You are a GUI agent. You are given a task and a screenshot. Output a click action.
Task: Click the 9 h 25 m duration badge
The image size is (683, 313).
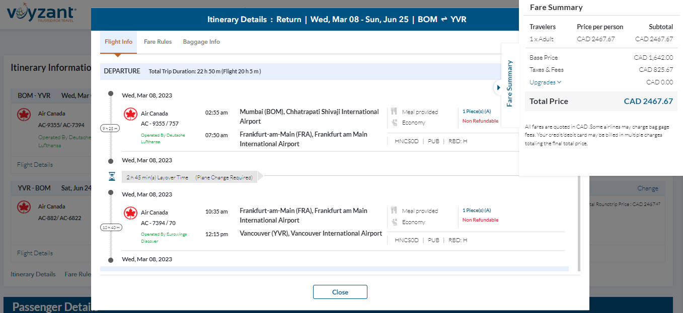(x=110, y=128)
